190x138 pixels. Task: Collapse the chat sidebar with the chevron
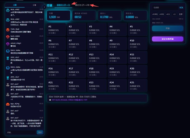pos(44,7)
